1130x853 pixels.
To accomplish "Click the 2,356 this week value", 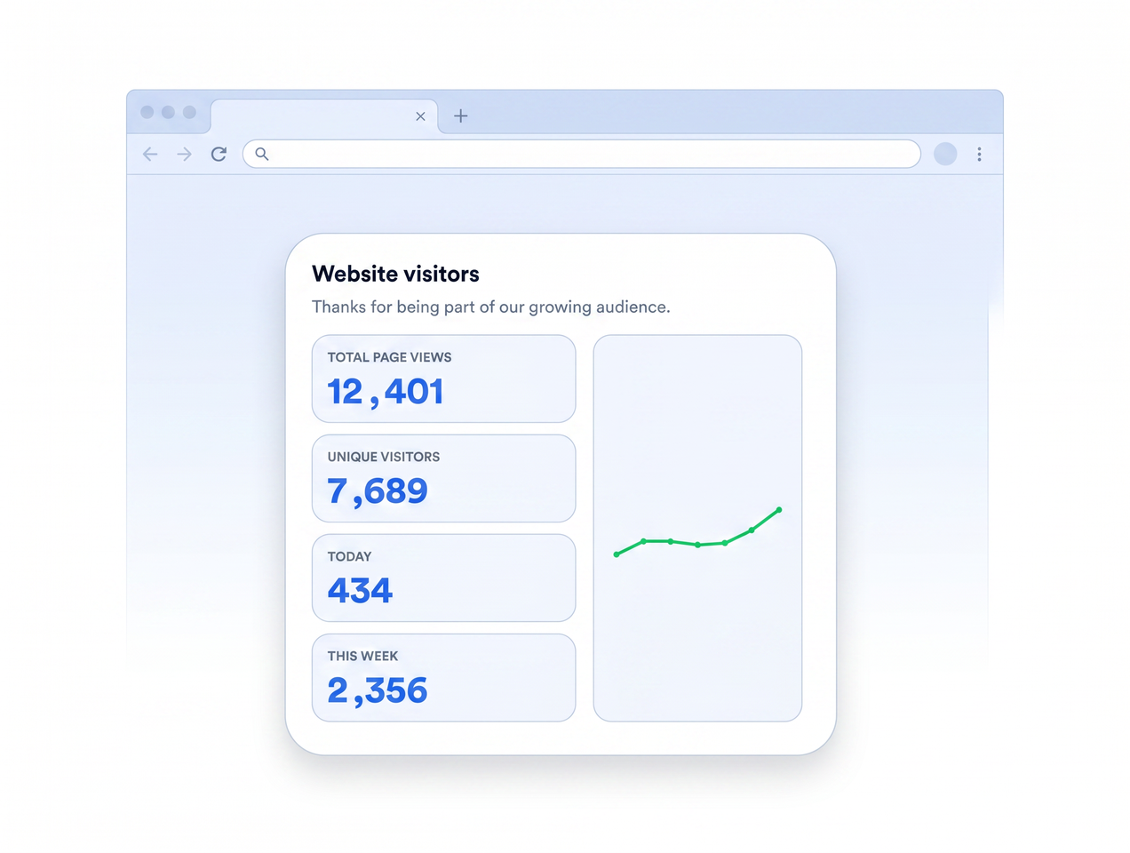I will (x=378, y=690).
